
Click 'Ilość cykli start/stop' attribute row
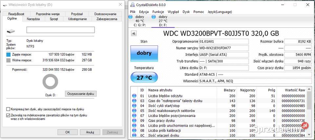(219, 106)
